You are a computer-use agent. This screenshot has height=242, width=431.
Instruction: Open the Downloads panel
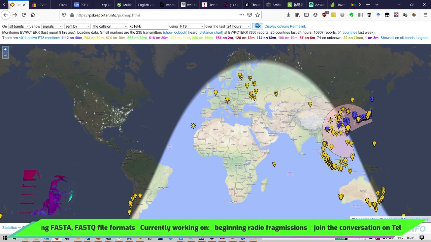point(289,15)
